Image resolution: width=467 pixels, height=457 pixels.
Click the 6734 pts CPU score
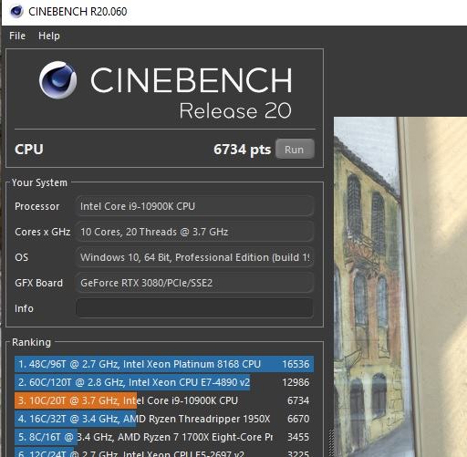tap(242, 150)
